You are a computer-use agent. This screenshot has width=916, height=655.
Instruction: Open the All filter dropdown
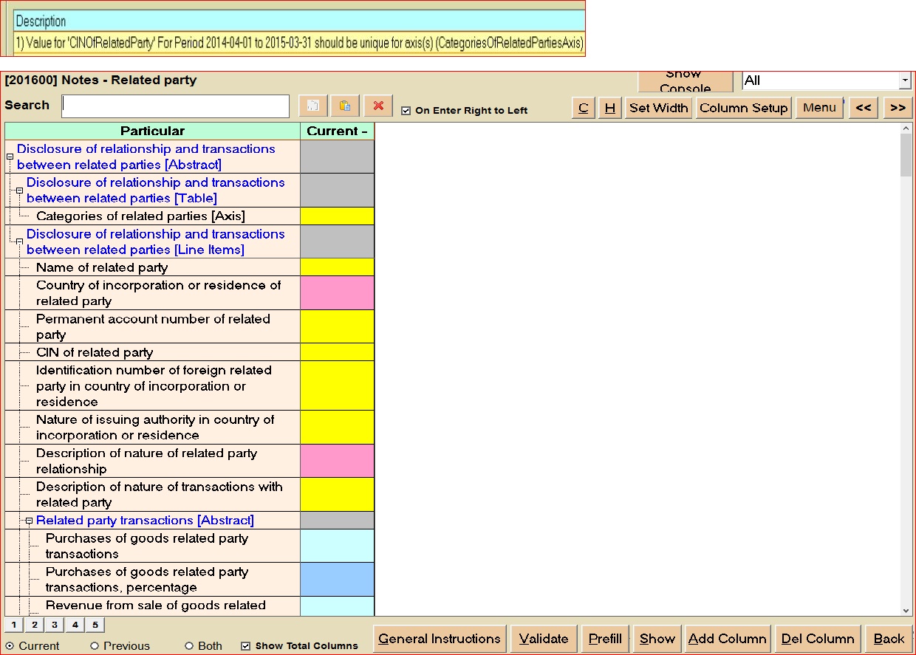(x=905, y=80)
